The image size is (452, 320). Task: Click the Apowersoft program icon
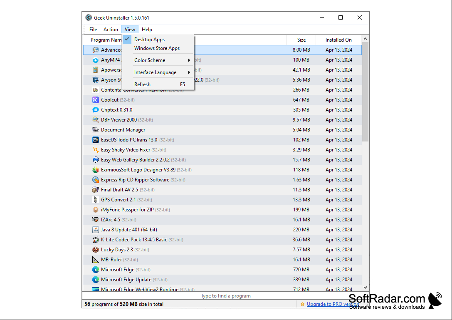tap(95, 70)
